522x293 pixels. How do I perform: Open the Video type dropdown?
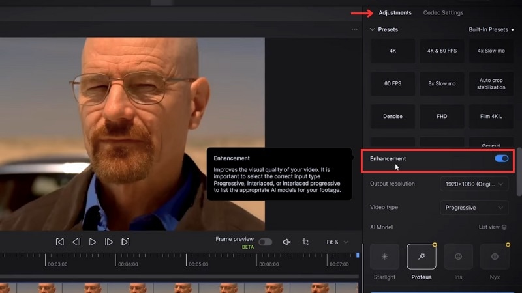[474, 208]
